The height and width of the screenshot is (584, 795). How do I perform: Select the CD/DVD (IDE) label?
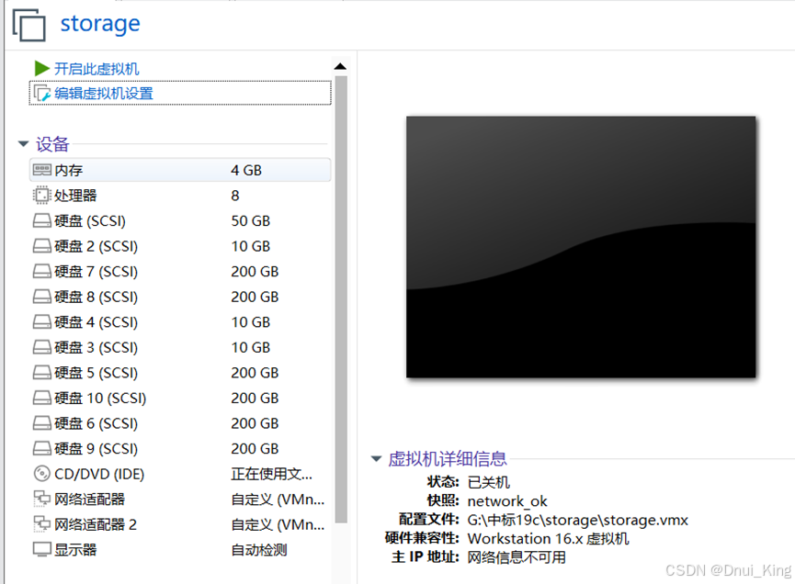(99, 474)
